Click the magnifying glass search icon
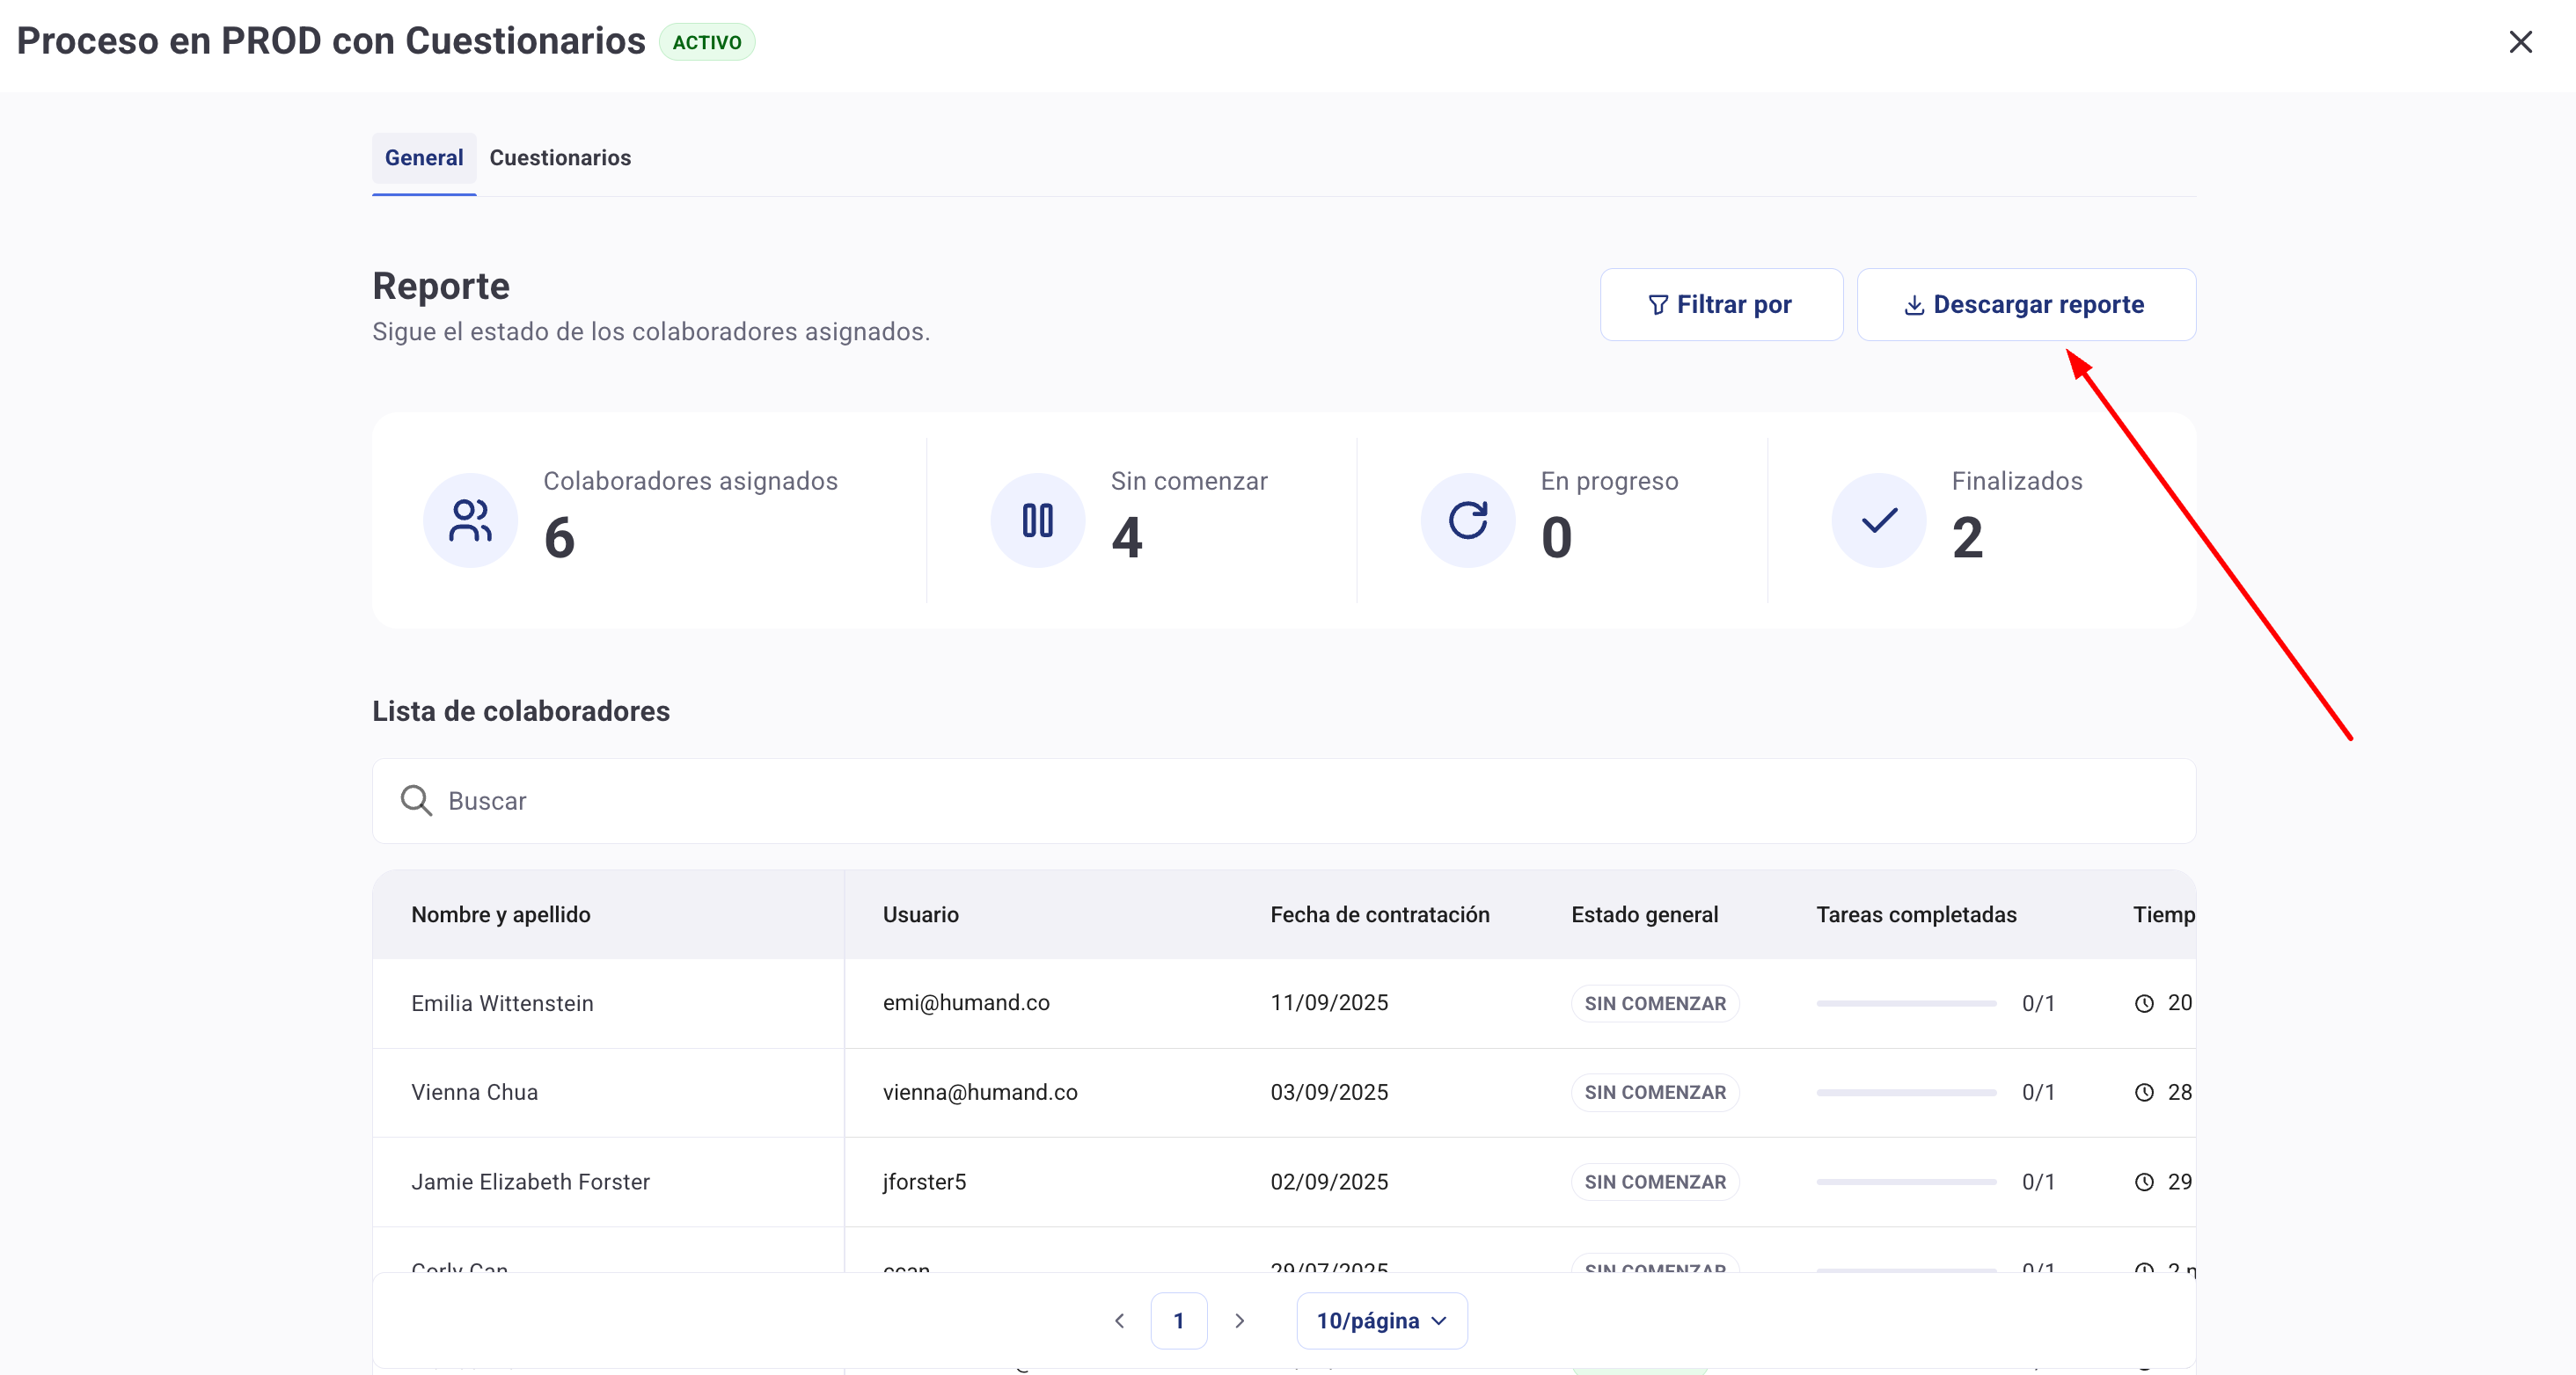Image resolution: width=2576 pixels, height=1375 pixels. coord(416,800)
